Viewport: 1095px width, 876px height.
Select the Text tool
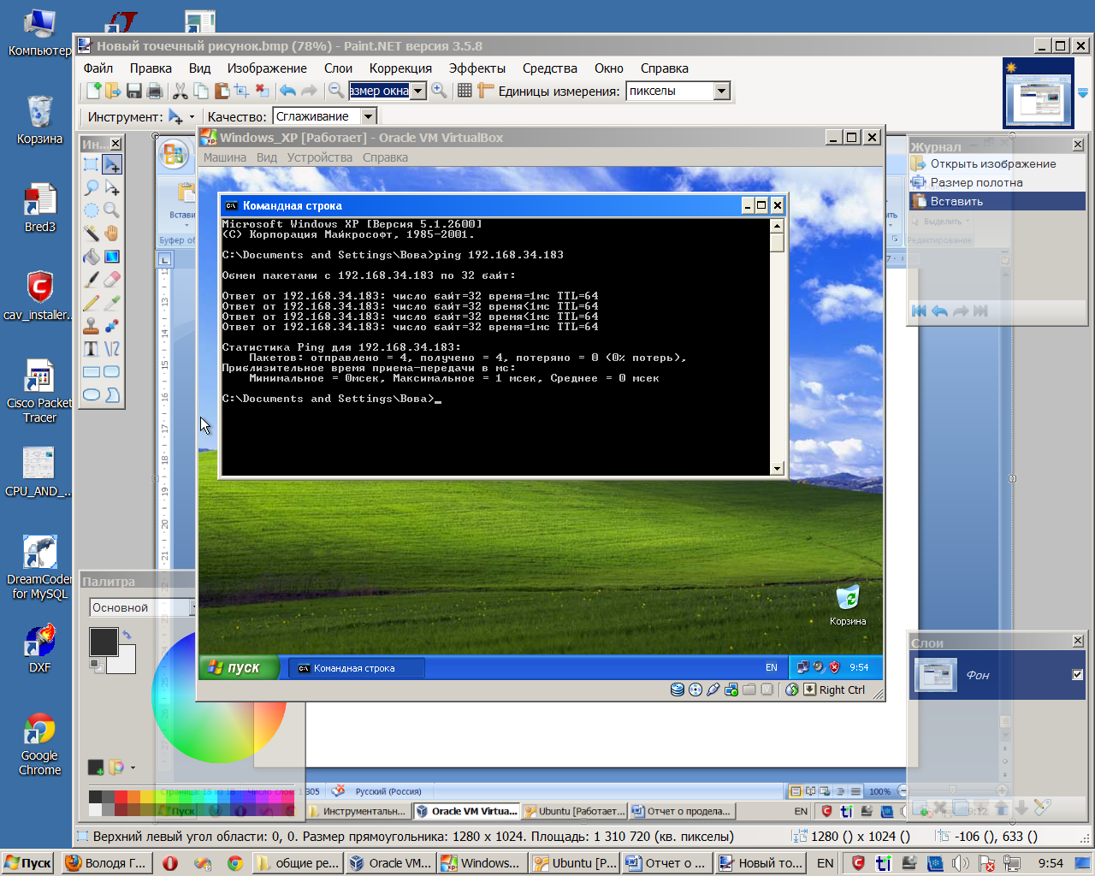(x=91, y=349)
